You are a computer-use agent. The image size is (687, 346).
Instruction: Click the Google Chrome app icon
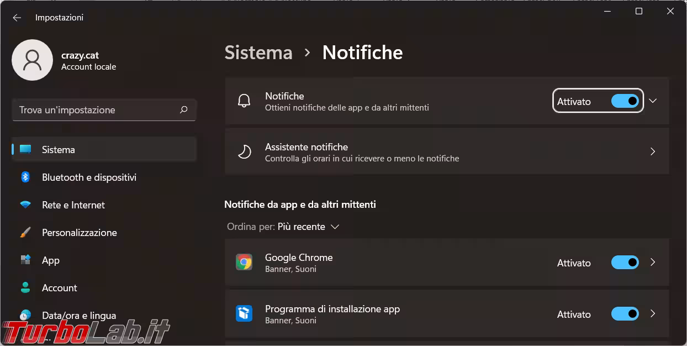point(244,263)
